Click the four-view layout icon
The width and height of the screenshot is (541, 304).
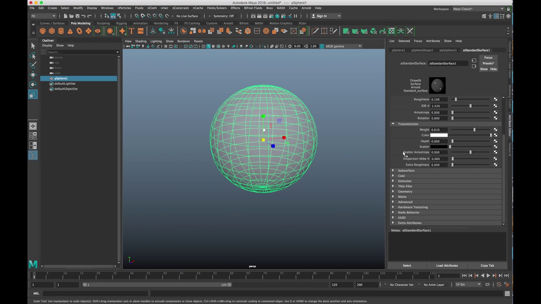point(33,136)
